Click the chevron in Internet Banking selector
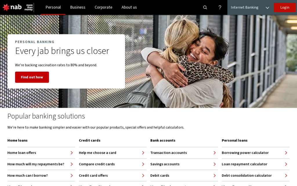297x186 pixels. (267, 8)
